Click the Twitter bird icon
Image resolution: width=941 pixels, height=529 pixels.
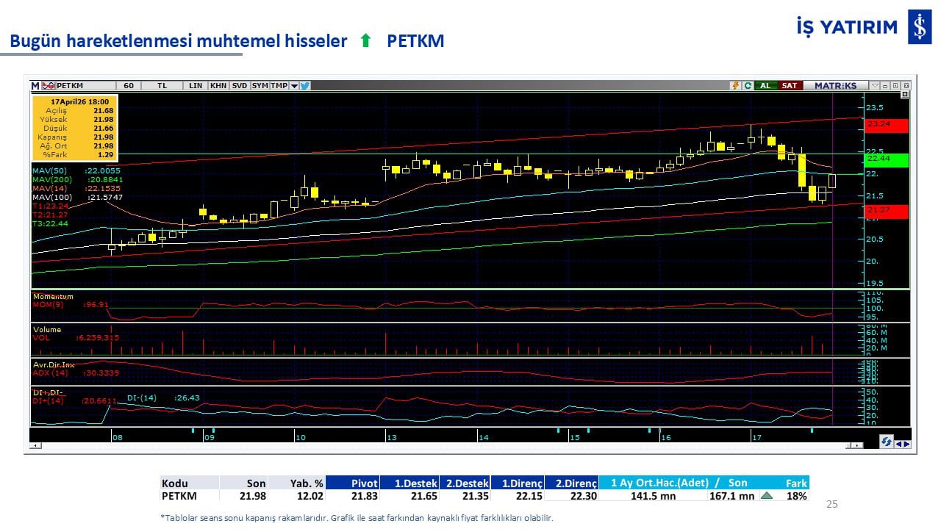tap(305, 86)
